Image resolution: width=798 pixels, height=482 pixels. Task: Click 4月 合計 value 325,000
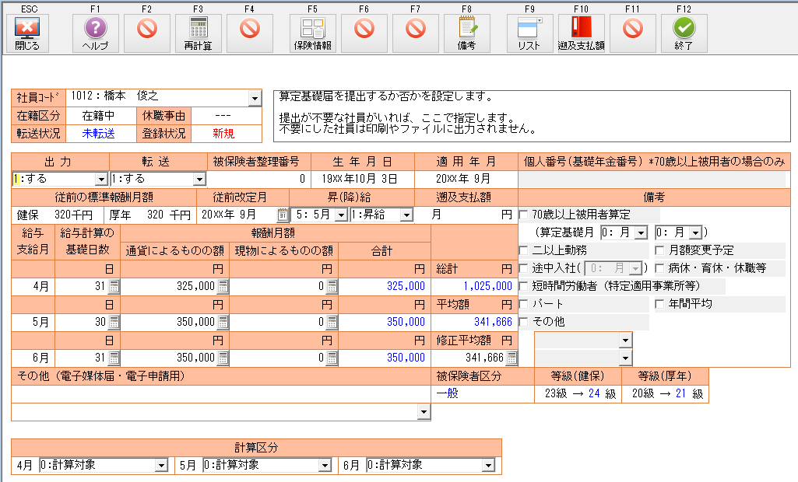tap(406, 286)
